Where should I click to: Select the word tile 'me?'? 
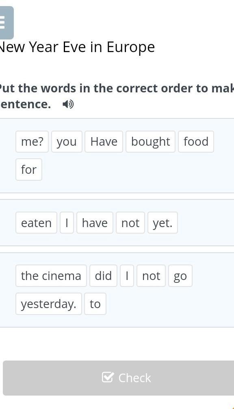tap(32, 142)
